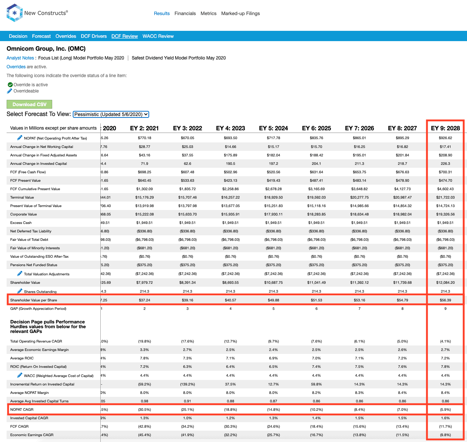The width and height of the screenshot is (467, 442).
Task: Open the Financials tab
Action: click(185, 14)
